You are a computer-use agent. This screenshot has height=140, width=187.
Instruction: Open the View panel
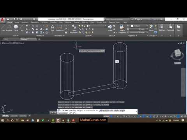(x=178, y=28)
